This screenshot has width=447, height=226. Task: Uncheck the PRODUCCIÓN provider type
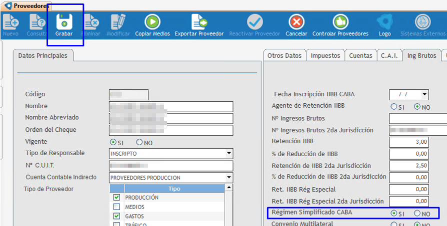116,197
